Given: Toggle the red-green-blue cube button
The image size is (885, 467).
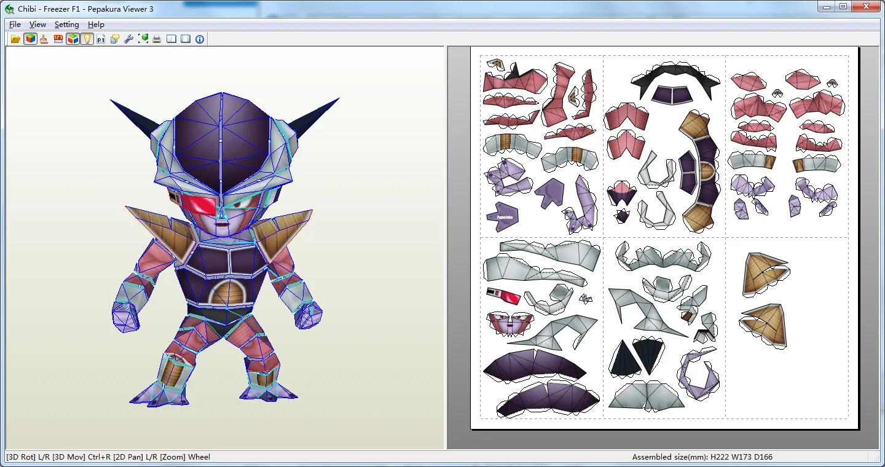Looking at the screenshot, I should 73,39.
